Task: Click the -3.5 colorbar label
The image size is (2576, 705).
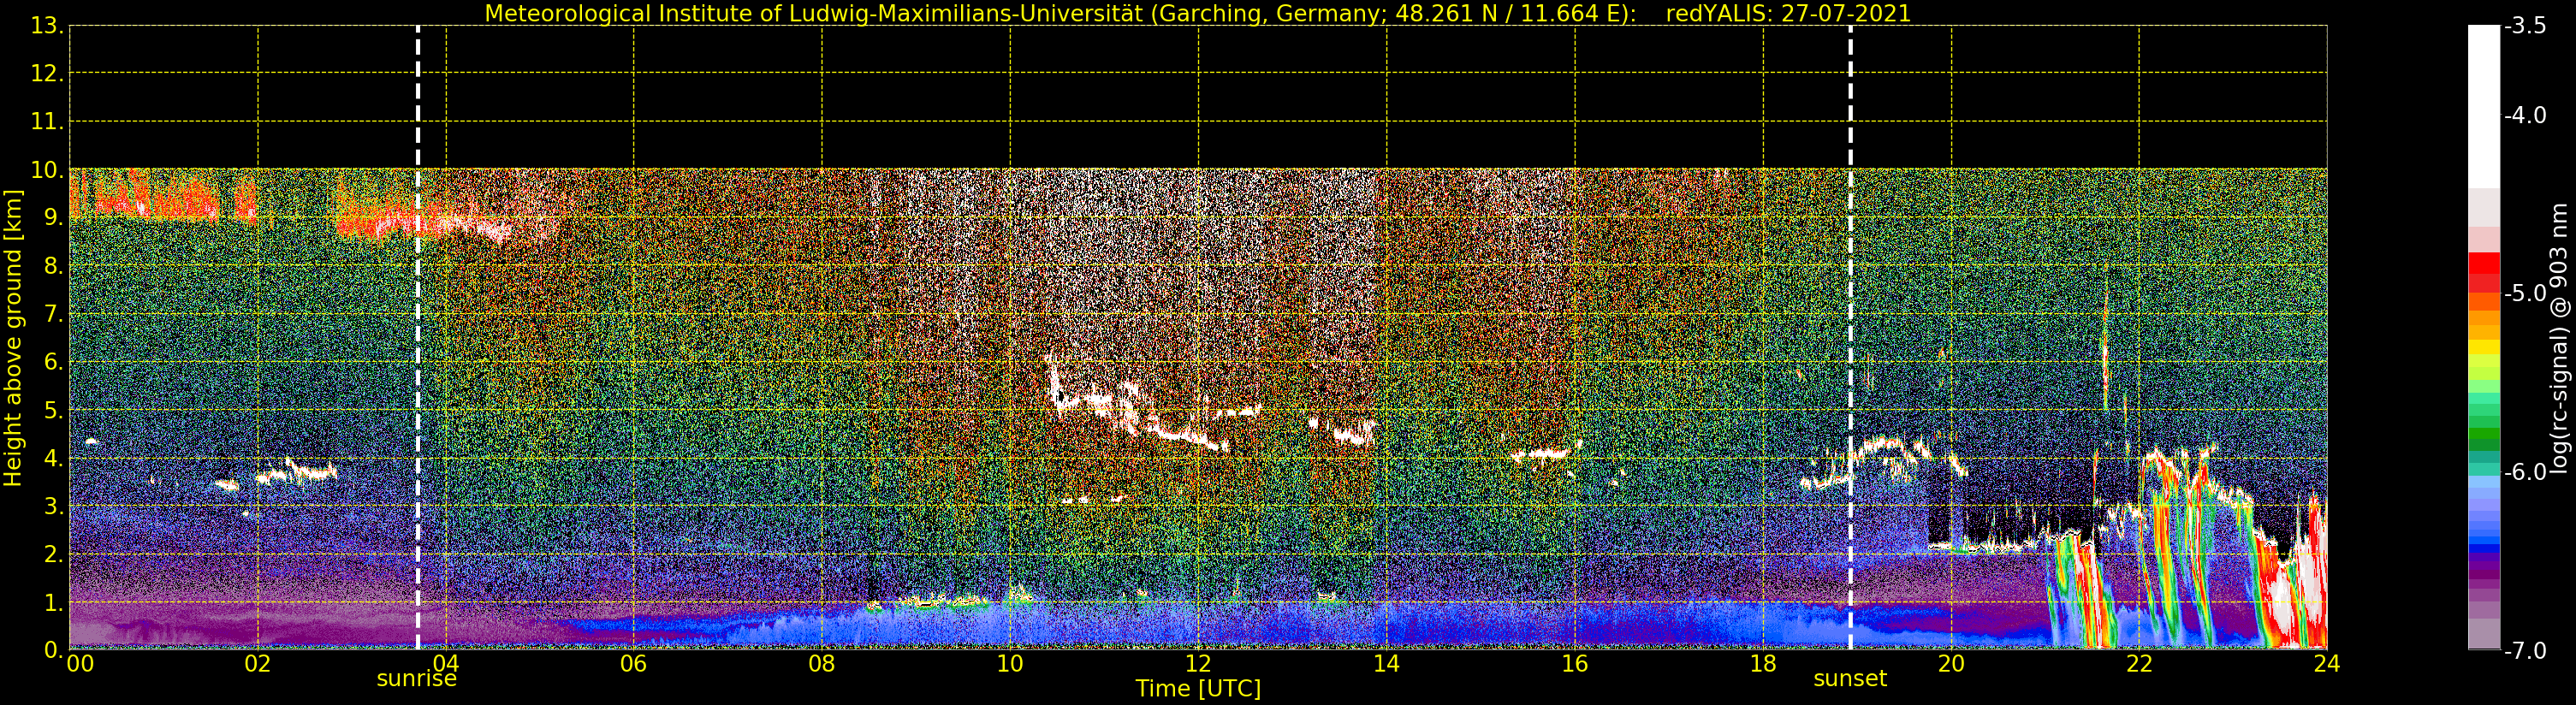Action: (2525, 26)
